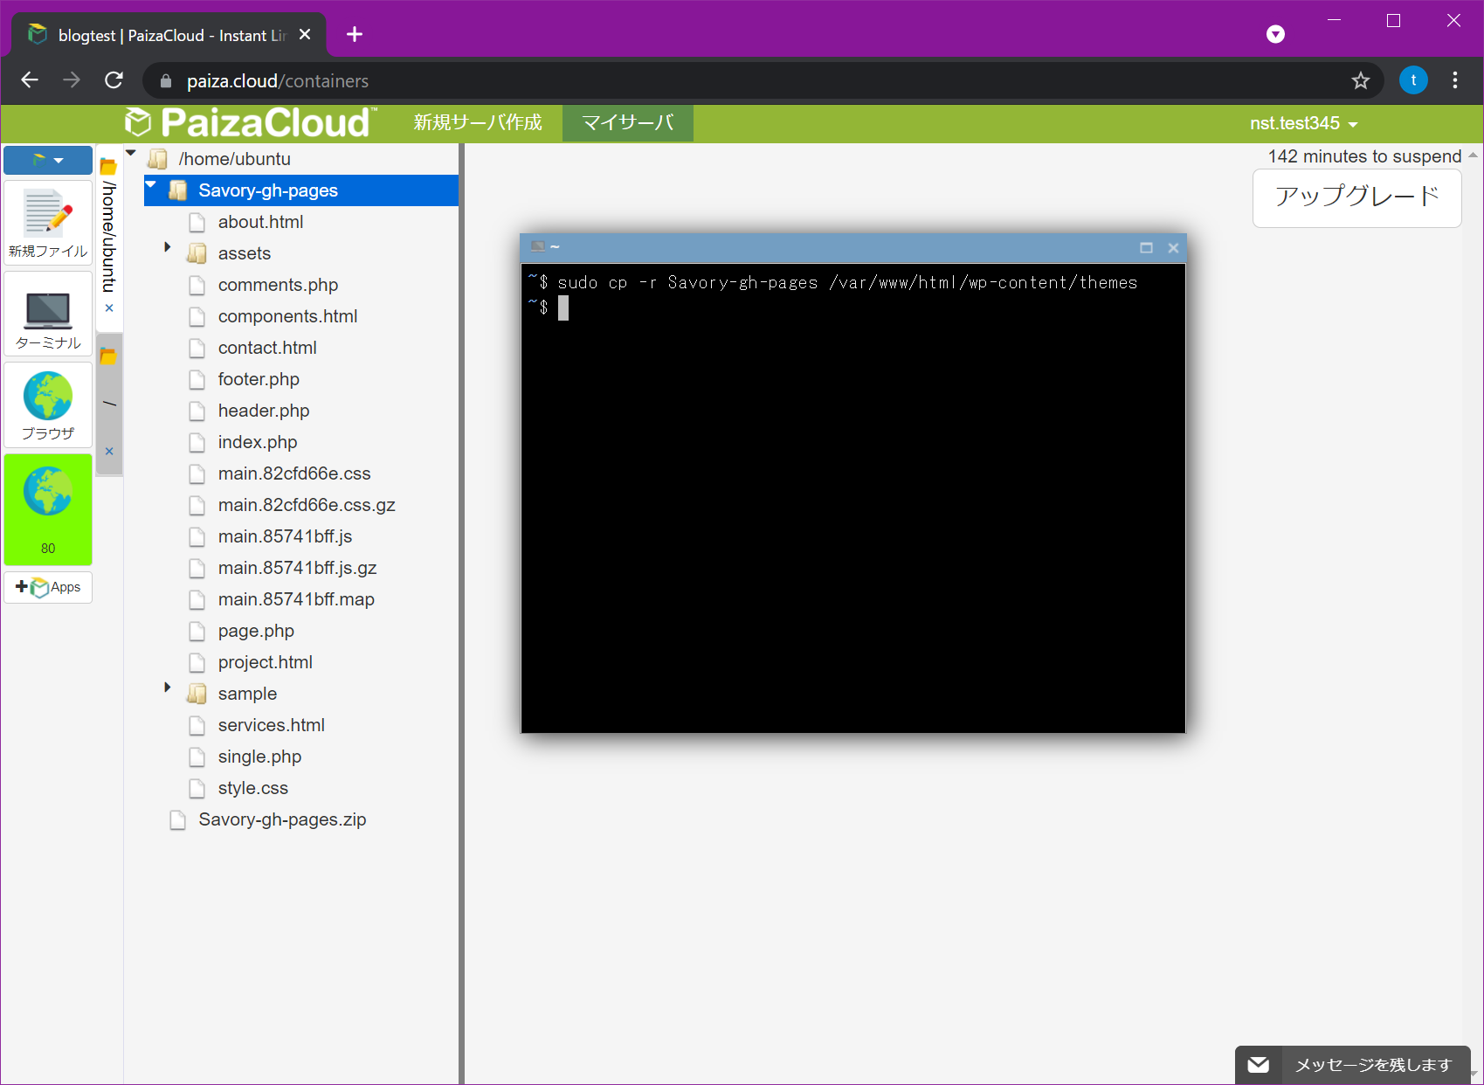The height and width of the screenshot is (1085, 1484).
Task: Reload the paiza.cloud page
Action: pos(114,80)
